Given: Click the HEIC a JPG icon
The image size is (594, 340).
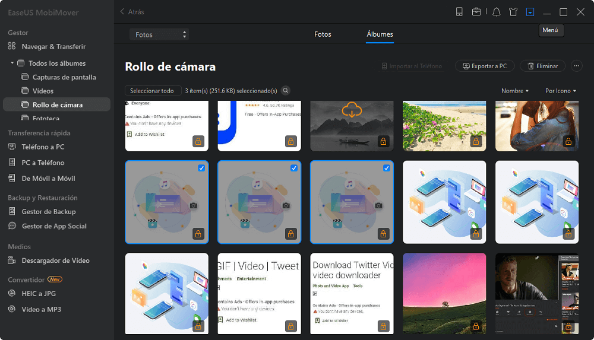Looking at the screenshot, I should pos(12,293).
